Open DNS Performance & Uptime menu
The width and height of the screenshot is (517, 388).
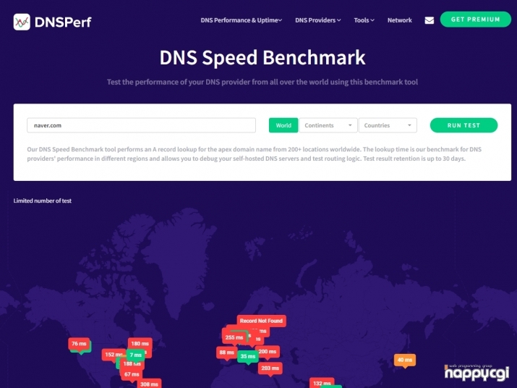click(x=241, y=20)
